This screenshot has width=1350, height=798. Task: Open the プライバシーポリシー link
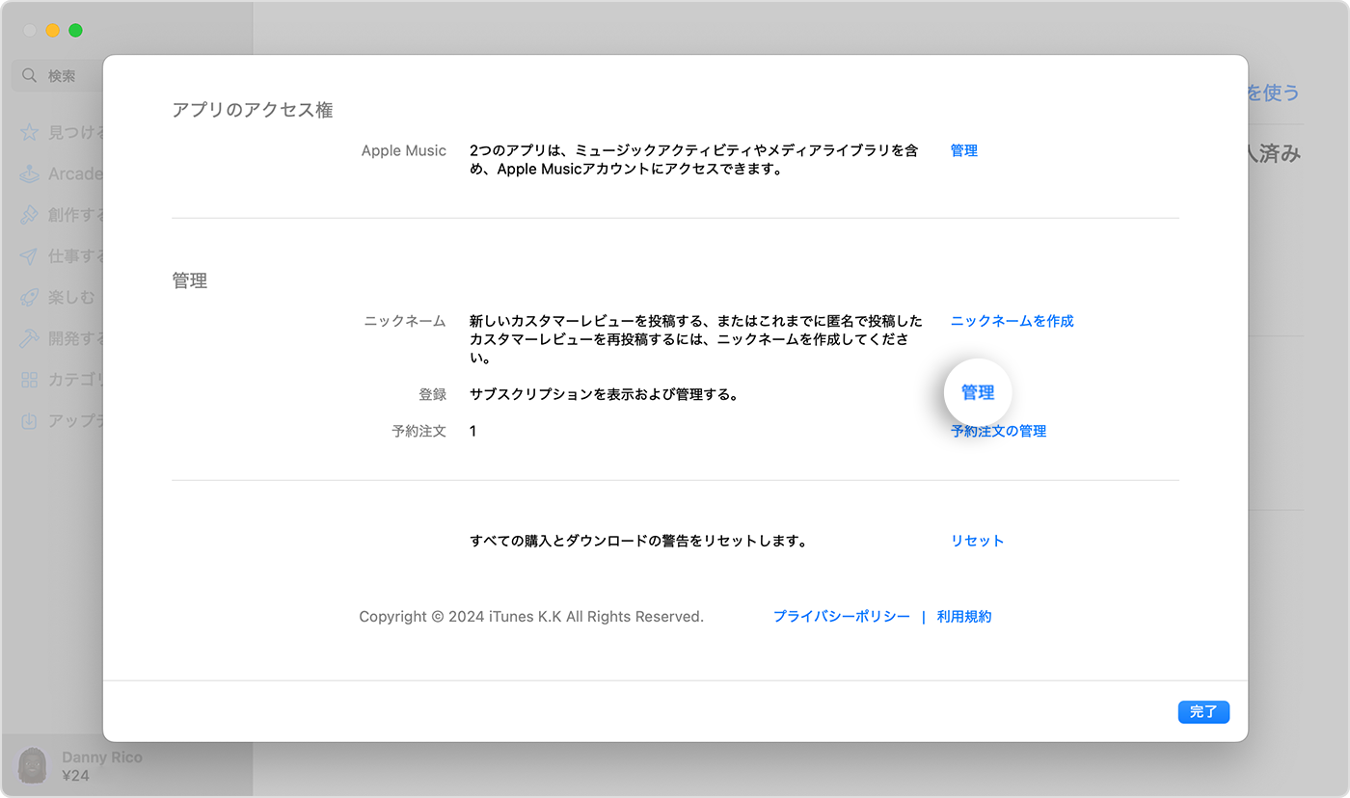(840, 616)
